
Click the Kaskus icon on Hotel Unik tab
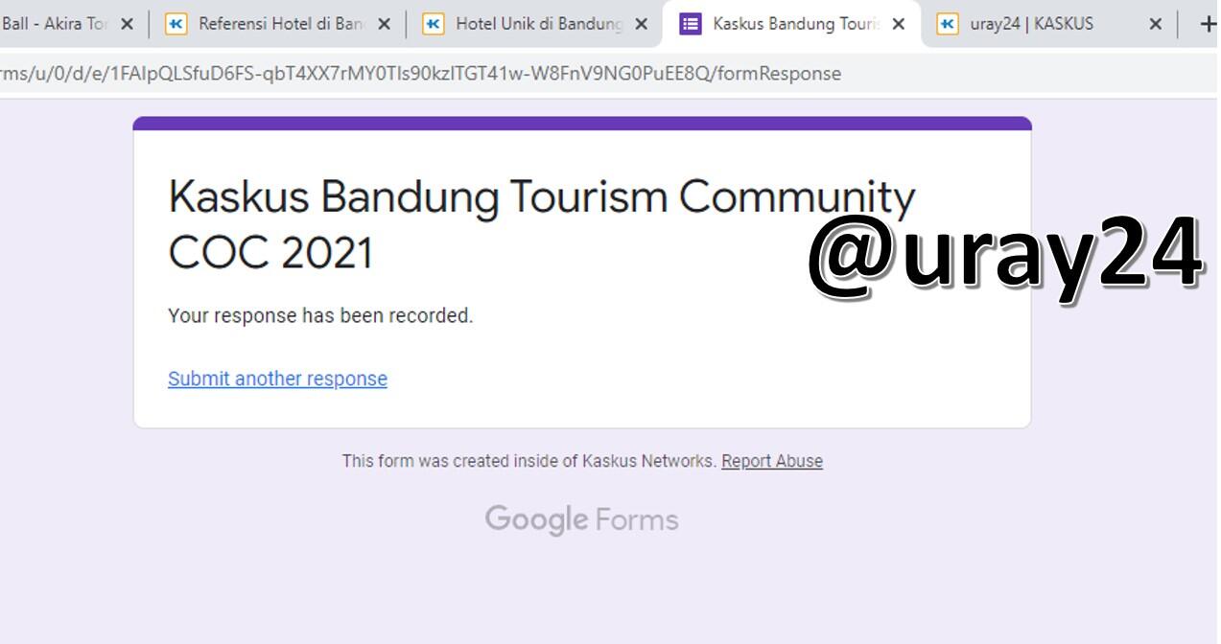[x=436, y=24]
